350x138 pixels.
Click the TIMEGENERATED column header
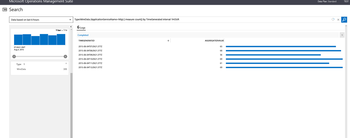(86, 41)
